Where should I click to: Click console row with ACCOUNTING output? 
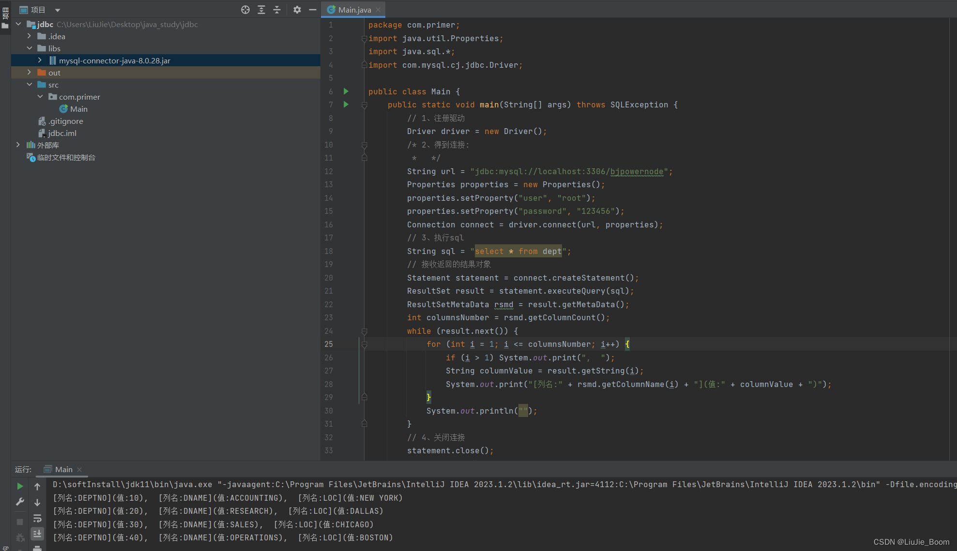click(228, 498)
